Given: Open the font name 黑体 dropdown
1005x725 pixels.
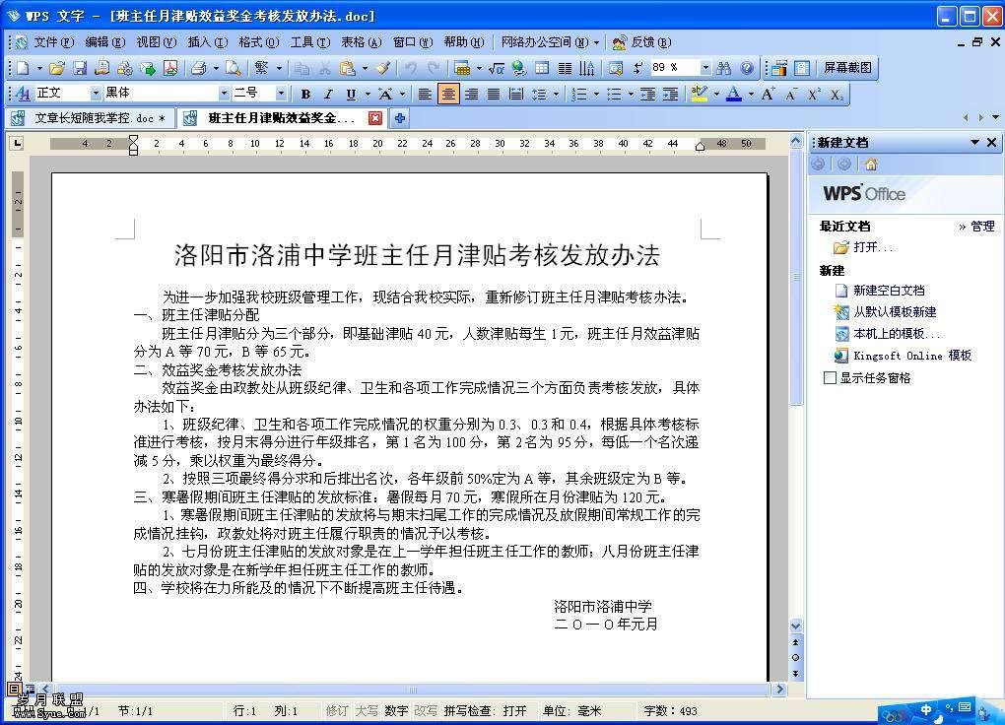Looking at the screenshot, I should [224, 94].
